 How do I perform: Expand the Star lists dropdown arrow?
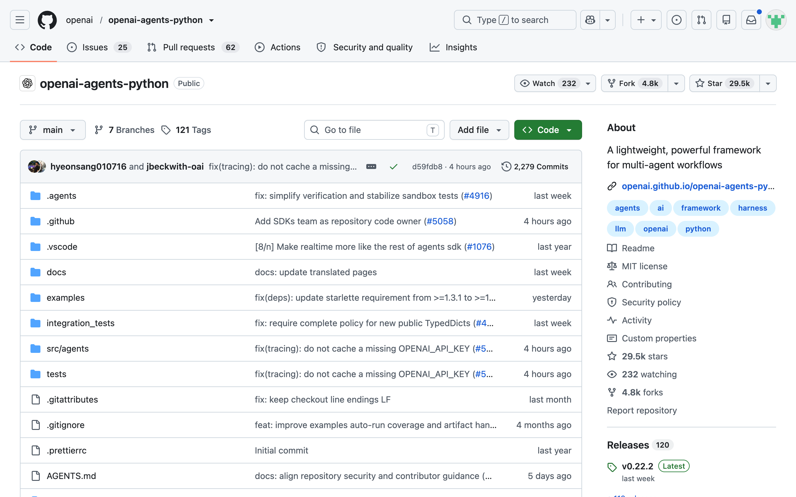coord(768,84)
